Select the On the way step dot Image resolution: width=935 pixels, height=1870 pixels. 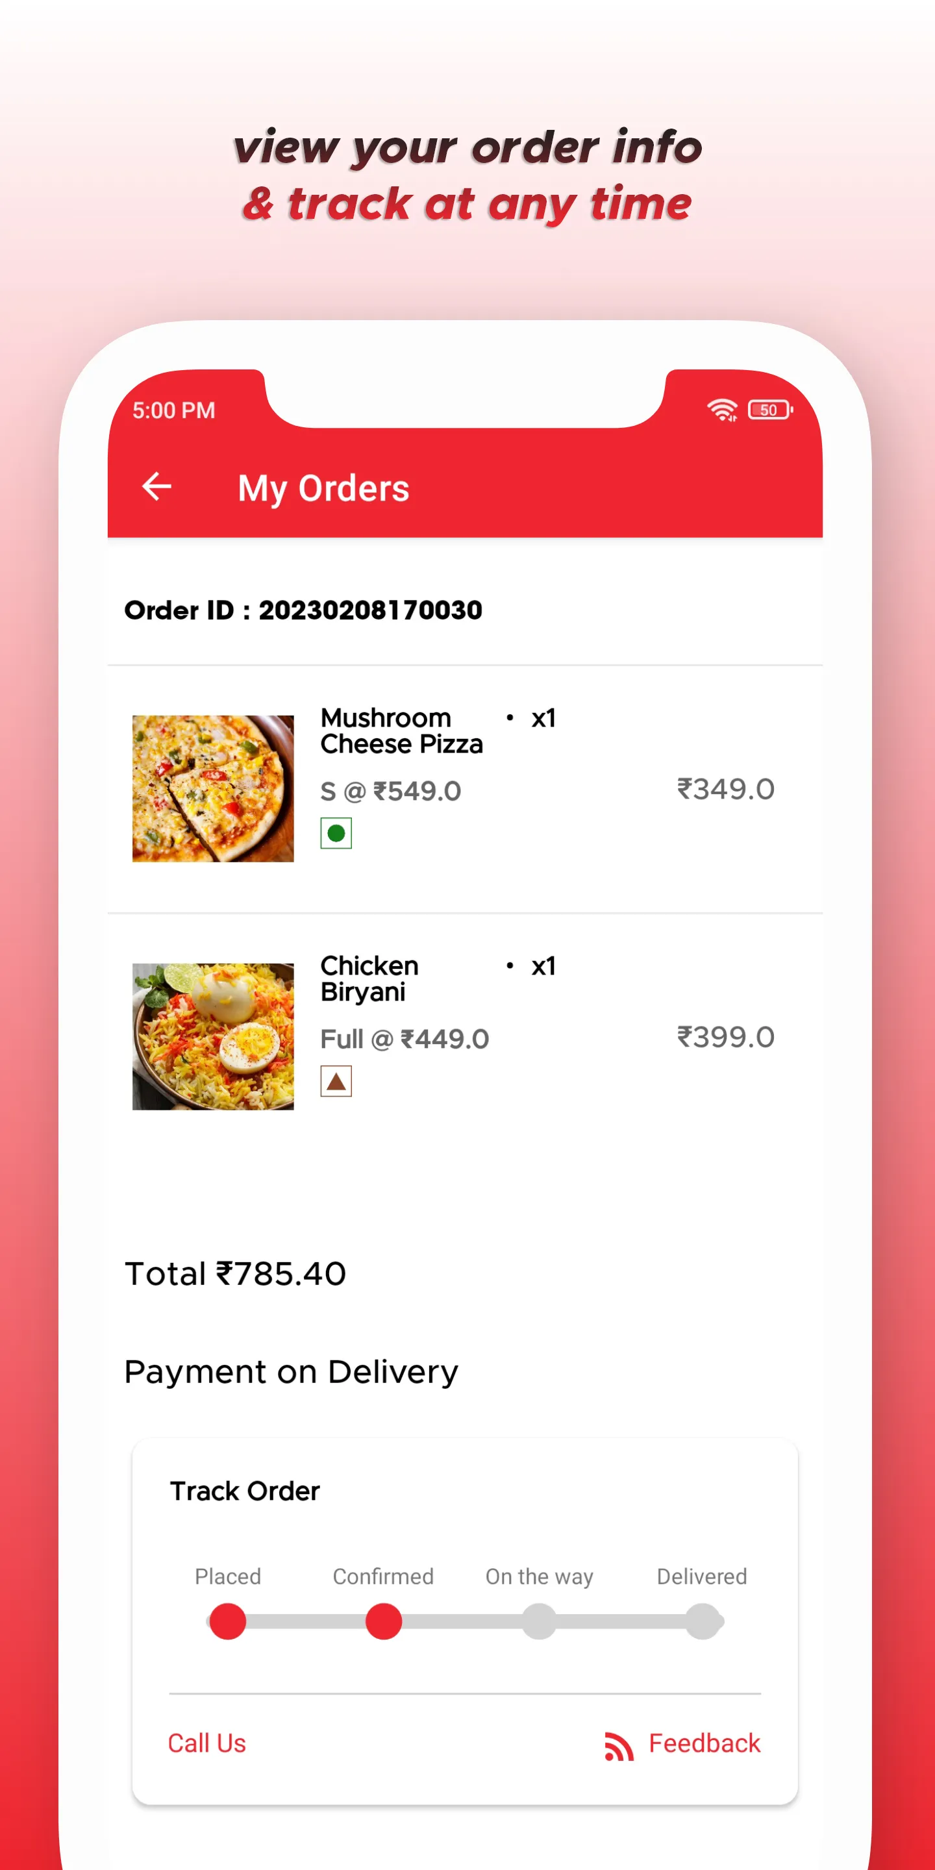[540, 1622]
